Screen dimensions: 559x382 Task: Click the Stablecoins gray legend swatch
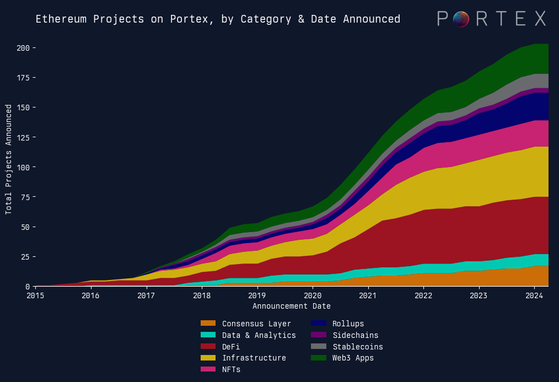[x=318, y=346]
